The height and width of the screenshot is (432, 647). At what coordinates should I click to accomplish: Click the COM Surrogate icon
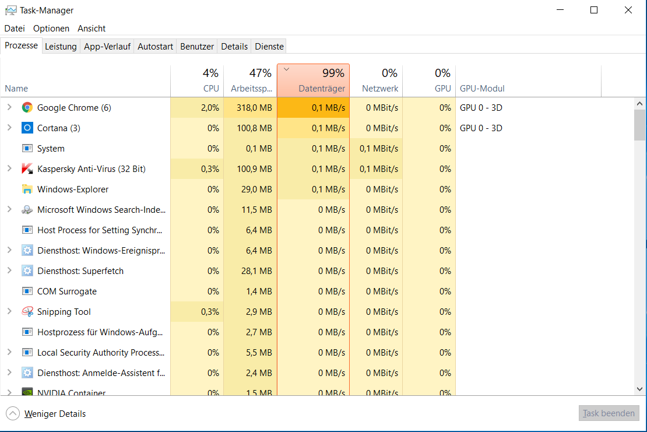27,291
